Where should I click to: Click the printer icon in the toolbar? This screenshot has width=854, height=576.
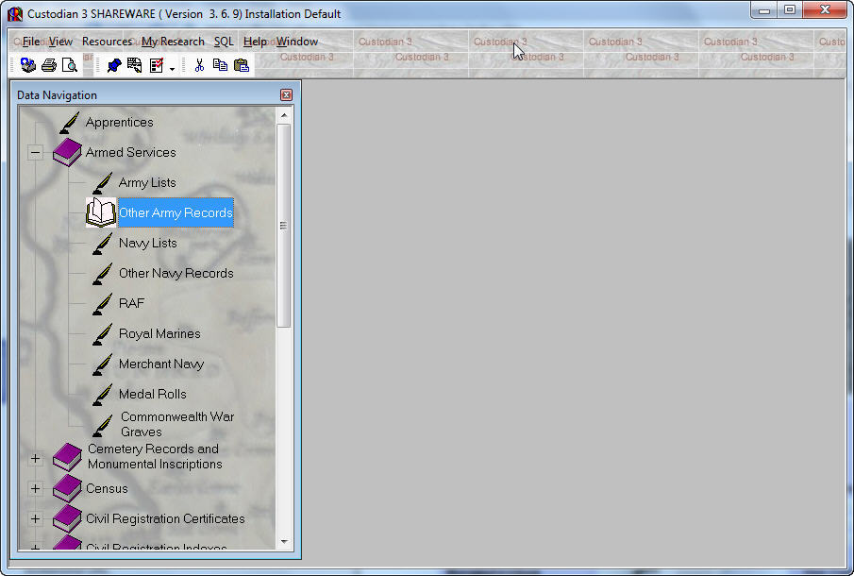(x=48, y=65)
